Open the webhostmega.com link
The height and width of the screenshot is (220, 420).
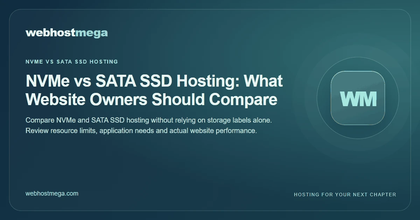click(x=52, y=193)
